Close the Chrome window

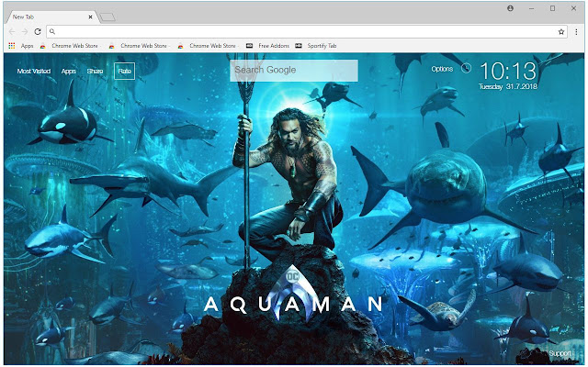pos(573,8)
